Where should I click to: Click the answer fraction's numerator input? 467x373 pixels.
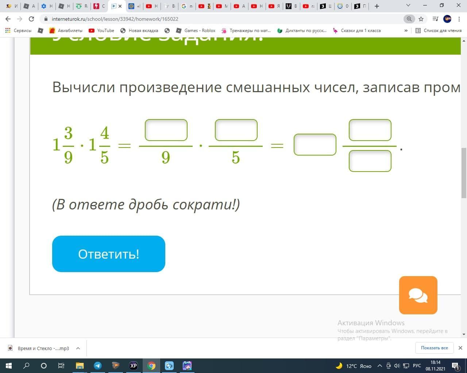click(x=370, y=130)
